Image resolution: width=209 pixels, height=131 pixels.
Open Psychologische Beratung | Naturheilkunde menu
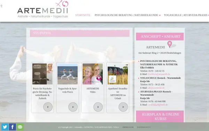coord(126,15)
